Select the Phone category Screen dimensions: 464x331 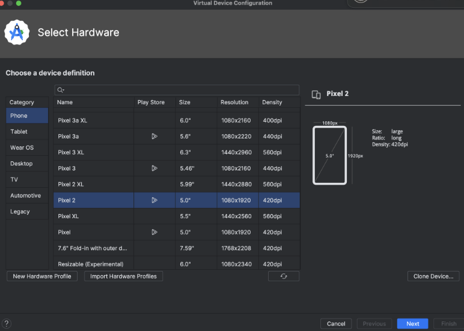27,116
